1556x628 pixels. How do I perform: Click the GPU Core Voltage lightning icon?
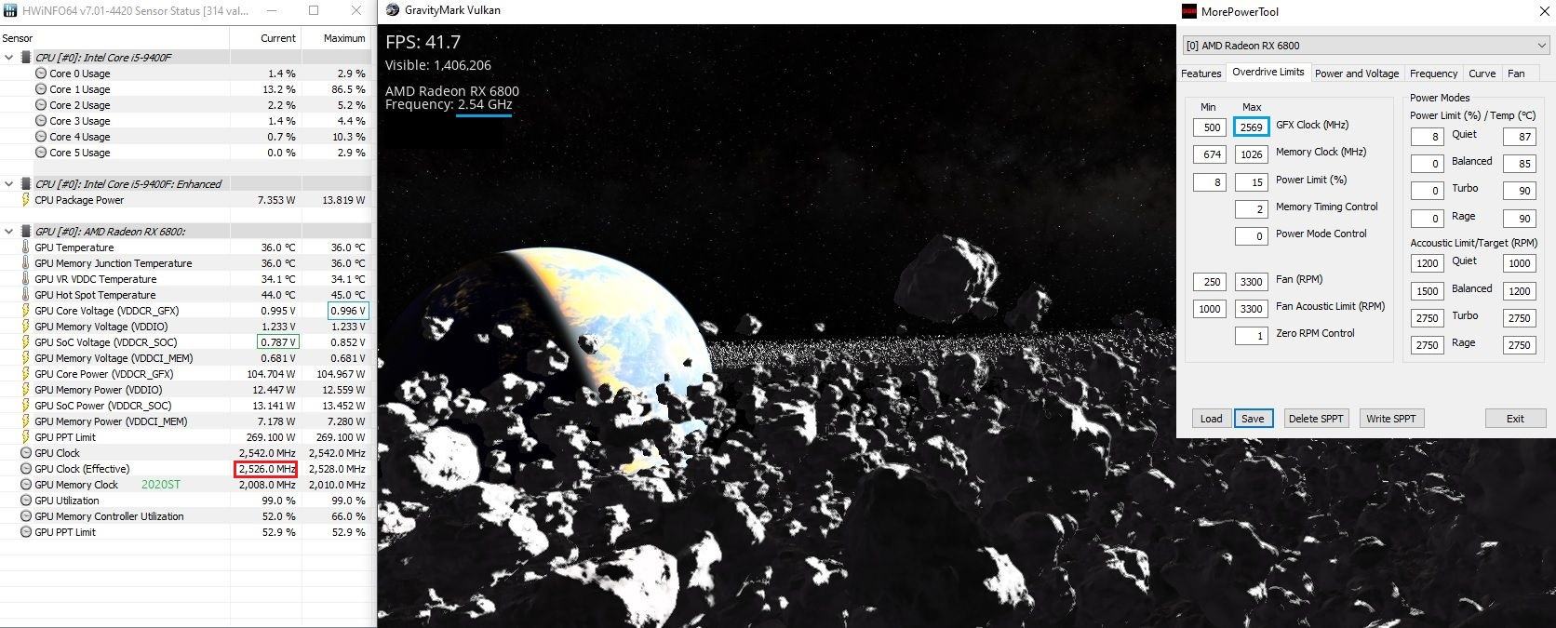(x=25, y=311)
